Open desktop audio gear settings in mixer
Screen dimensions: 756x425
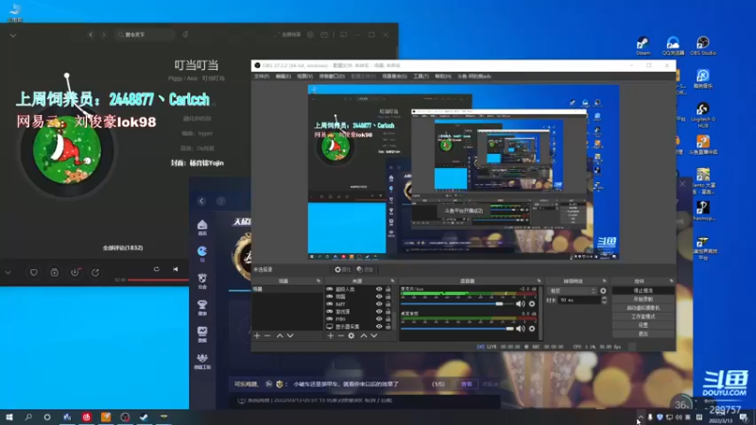pyautogui.click(x=532, y=329)
